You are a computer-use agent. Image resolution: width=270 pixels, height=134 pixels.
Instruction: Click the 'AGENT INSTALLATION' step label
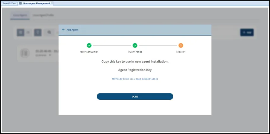(x=89, y=52)
